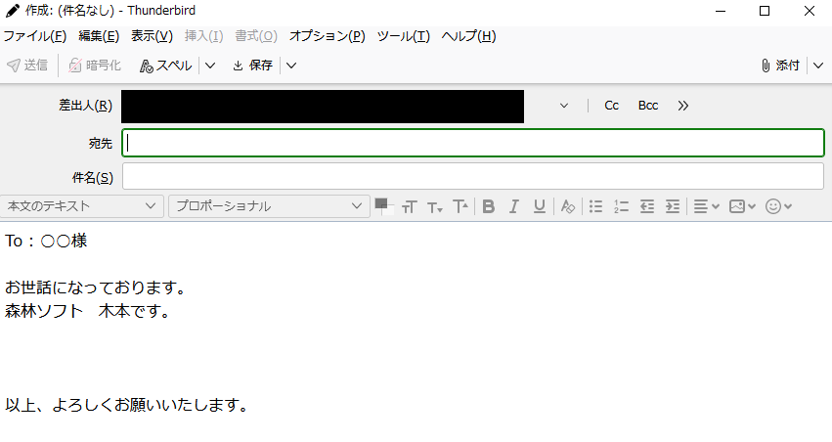Click the 添付 attach button
This screenshot has height=442, width=832.
coord(780,66)
